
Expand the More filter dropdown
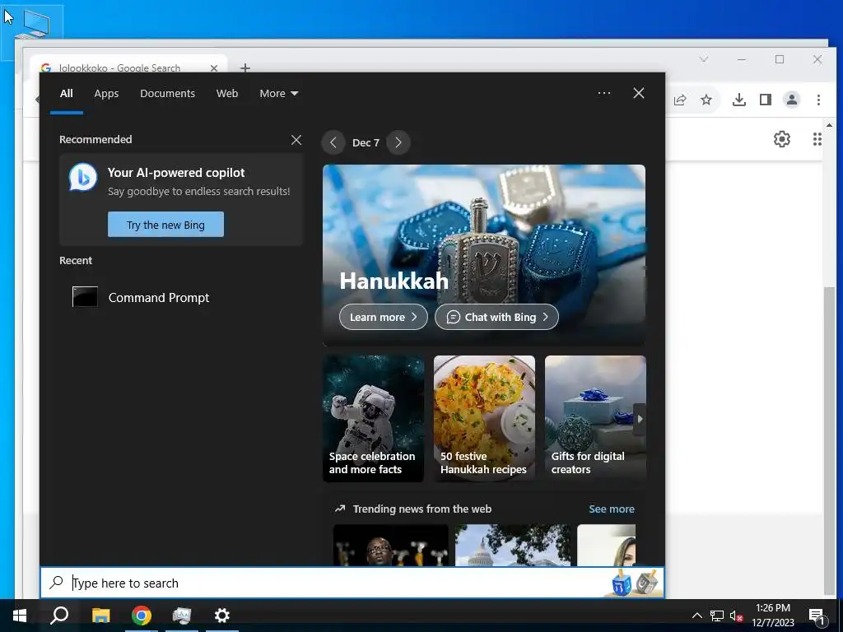(x=278, y=94)
